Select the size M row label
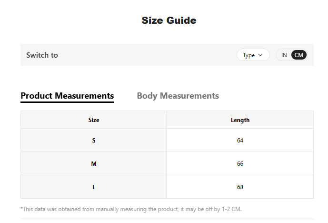Image resolution: width=328 pixels, height=223 pixels. [x=94, y=164]
